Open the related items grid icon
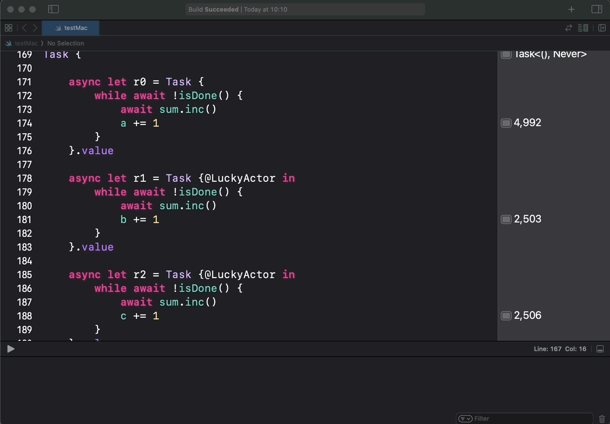This screenshot has width=610, height=424. (8, 28)
